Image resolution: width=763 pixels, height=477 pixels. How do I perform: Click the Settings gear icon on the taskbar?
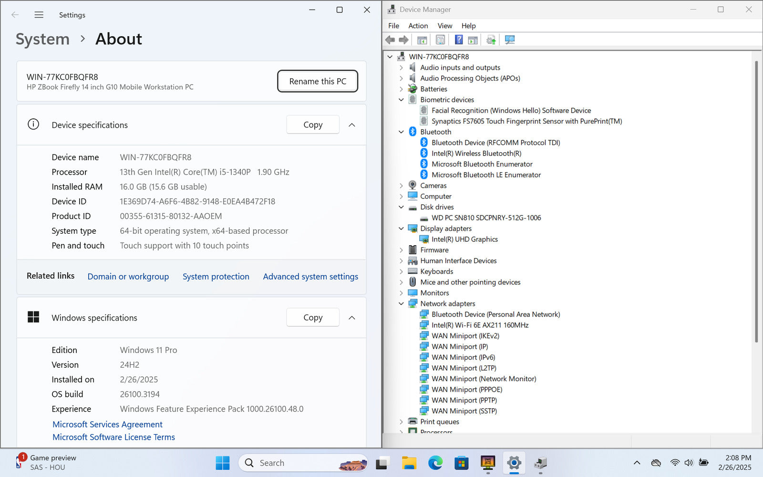pos(514,463)
